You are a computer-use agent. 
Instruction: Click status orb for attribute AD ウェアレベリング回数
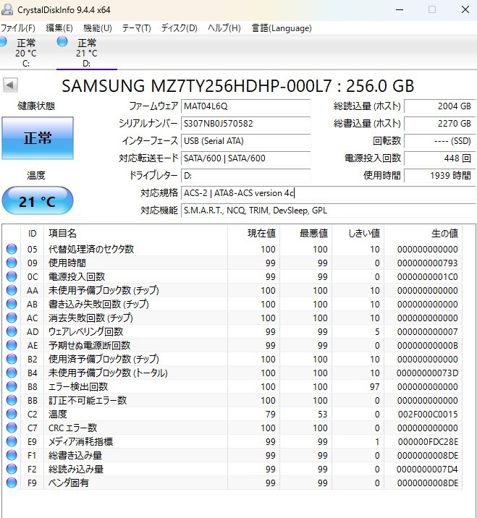click(x=12, y=331)
